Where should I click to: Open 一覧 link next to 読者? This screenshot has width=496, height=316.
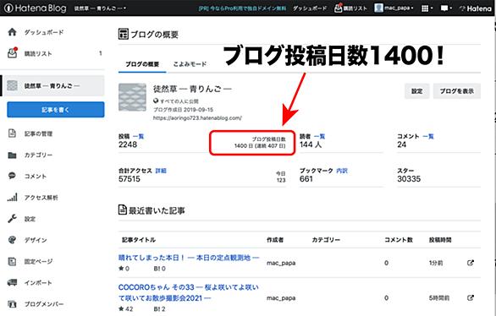tap(319, 136)
